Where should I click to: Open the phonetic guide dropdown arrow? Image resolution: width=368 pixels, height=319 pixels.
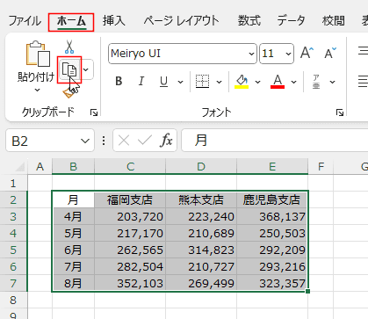(332, 82)
